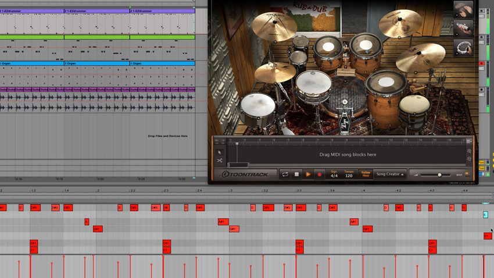The width and height of the screenshot is (494, 278).
Task: Click the Toontrack logo
Action: point(244,174)
